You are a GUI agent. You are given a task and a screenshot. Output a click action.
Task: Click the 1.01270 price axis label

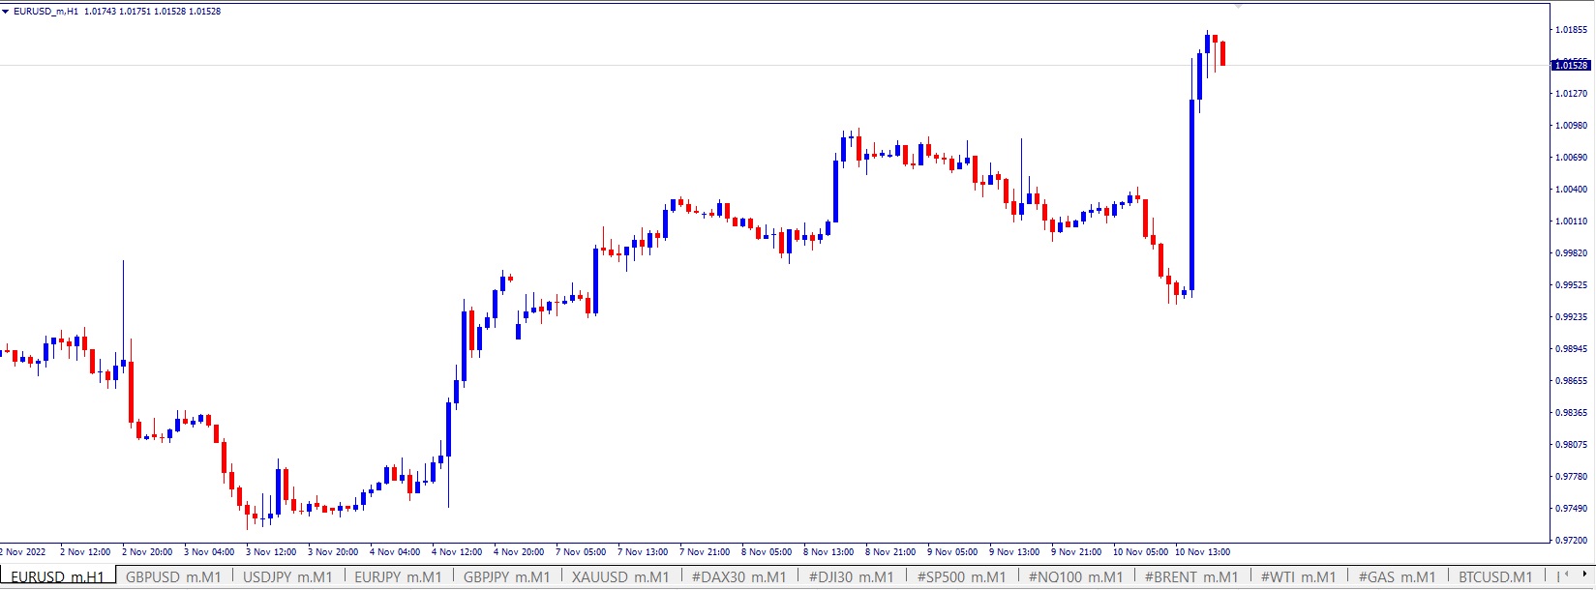point(1571,94)
